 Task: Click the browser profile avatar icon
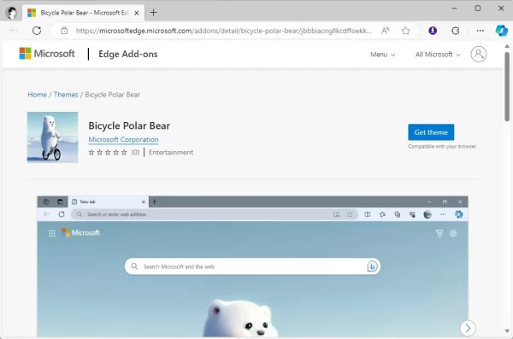(12, 13)
